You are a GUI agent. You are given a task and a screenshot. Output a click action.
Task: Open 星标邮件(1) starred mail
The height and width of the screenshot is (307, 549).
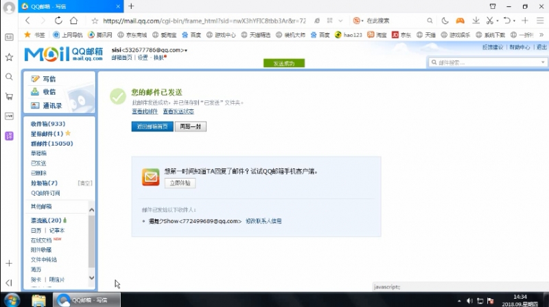pos(47,133)
